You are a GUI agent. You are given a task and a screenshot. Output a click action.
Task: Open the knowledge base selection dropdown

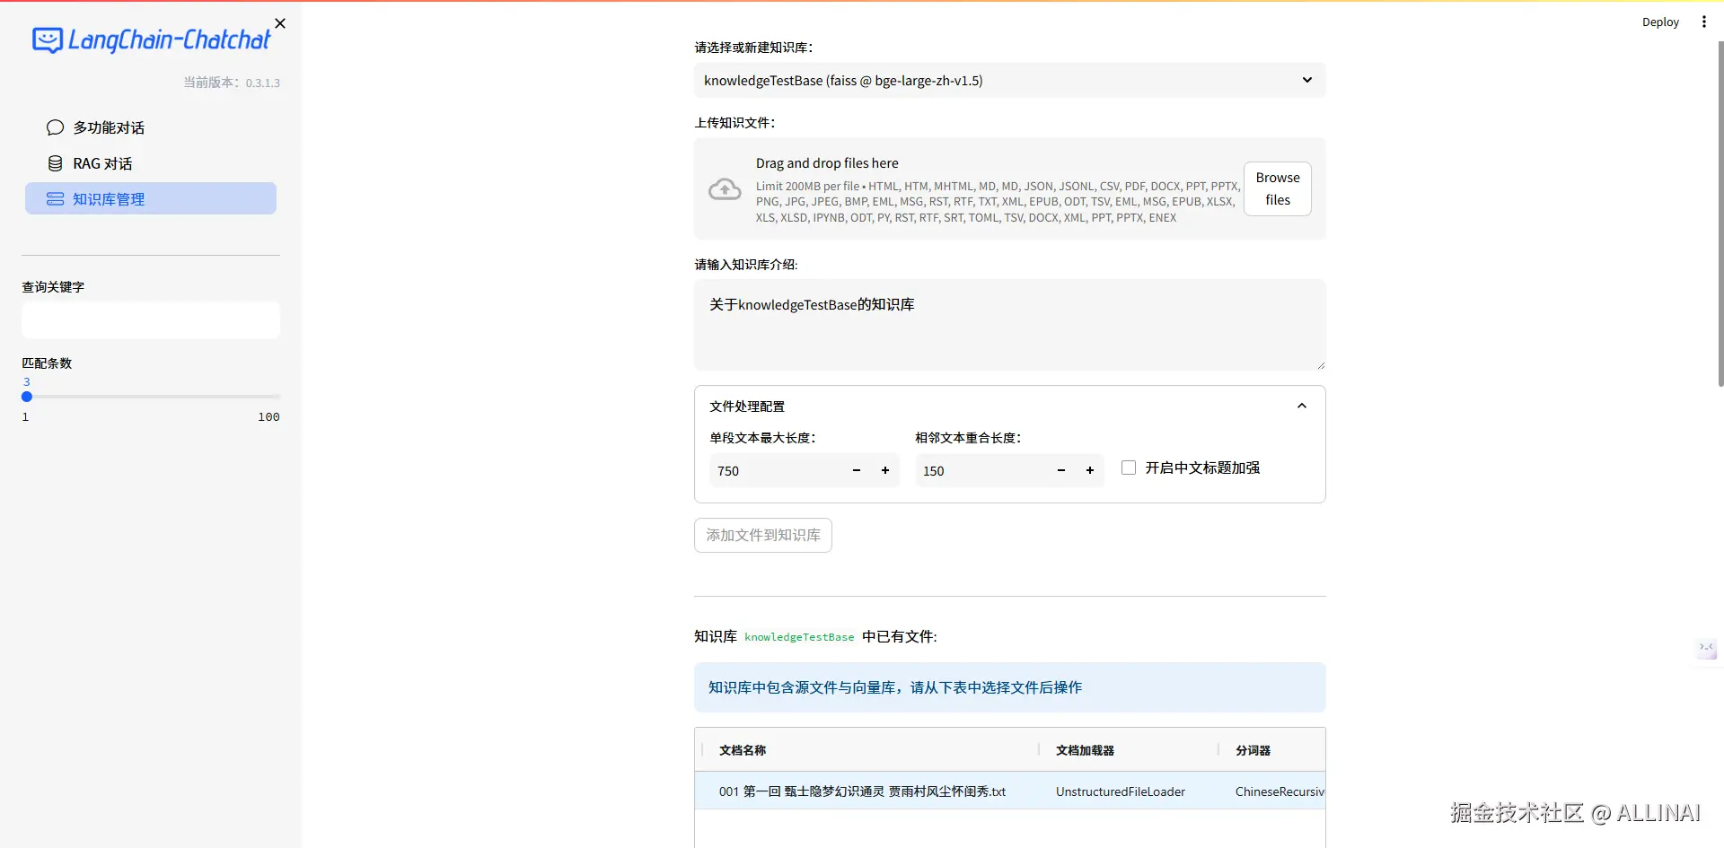pos(1009,80)
